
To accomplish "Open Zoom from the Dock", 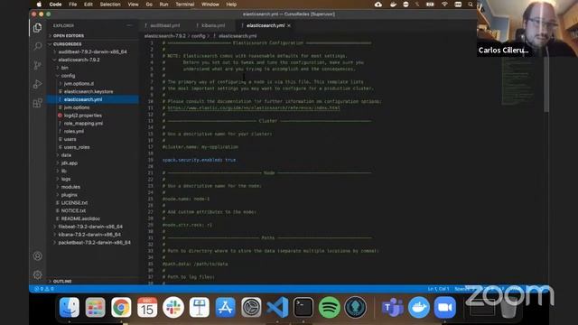I will pos(445,307).
